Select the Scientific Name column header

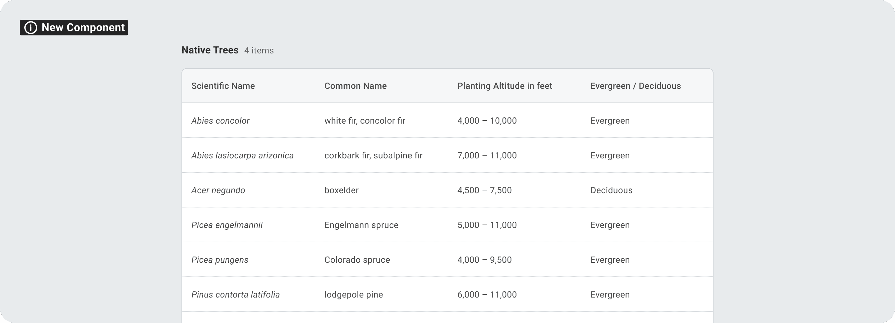pyautogui.click(x=223, y=86)
